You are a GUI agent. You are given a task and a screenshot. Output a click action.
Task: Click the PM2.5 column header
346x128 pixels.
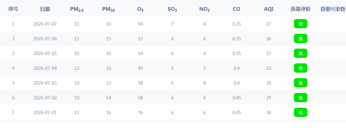(77, 9)
